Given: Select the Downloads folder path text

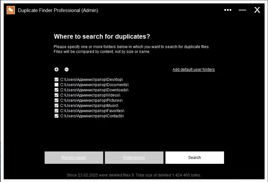Looking at the screenshot, I should tap(94, 90).
